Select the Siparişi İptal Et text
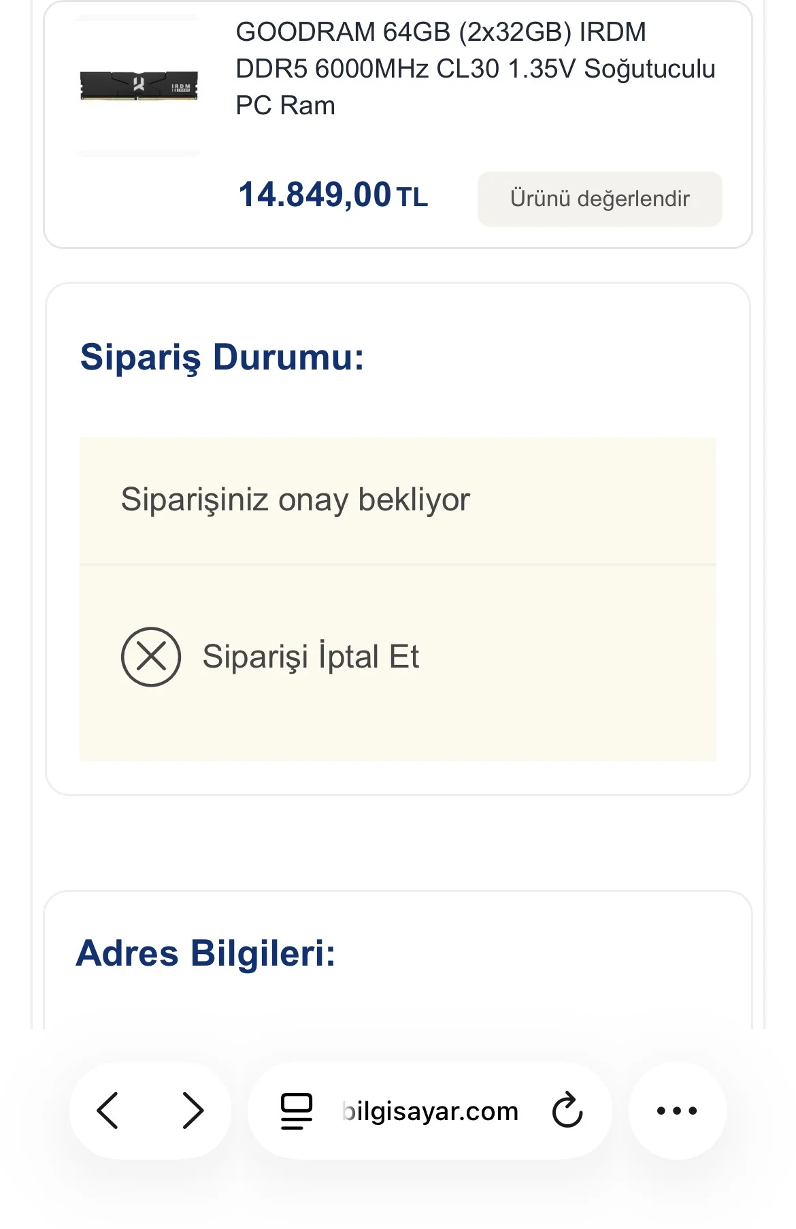The width and height of the screenshot is (796, 1229). coord(310,657)
